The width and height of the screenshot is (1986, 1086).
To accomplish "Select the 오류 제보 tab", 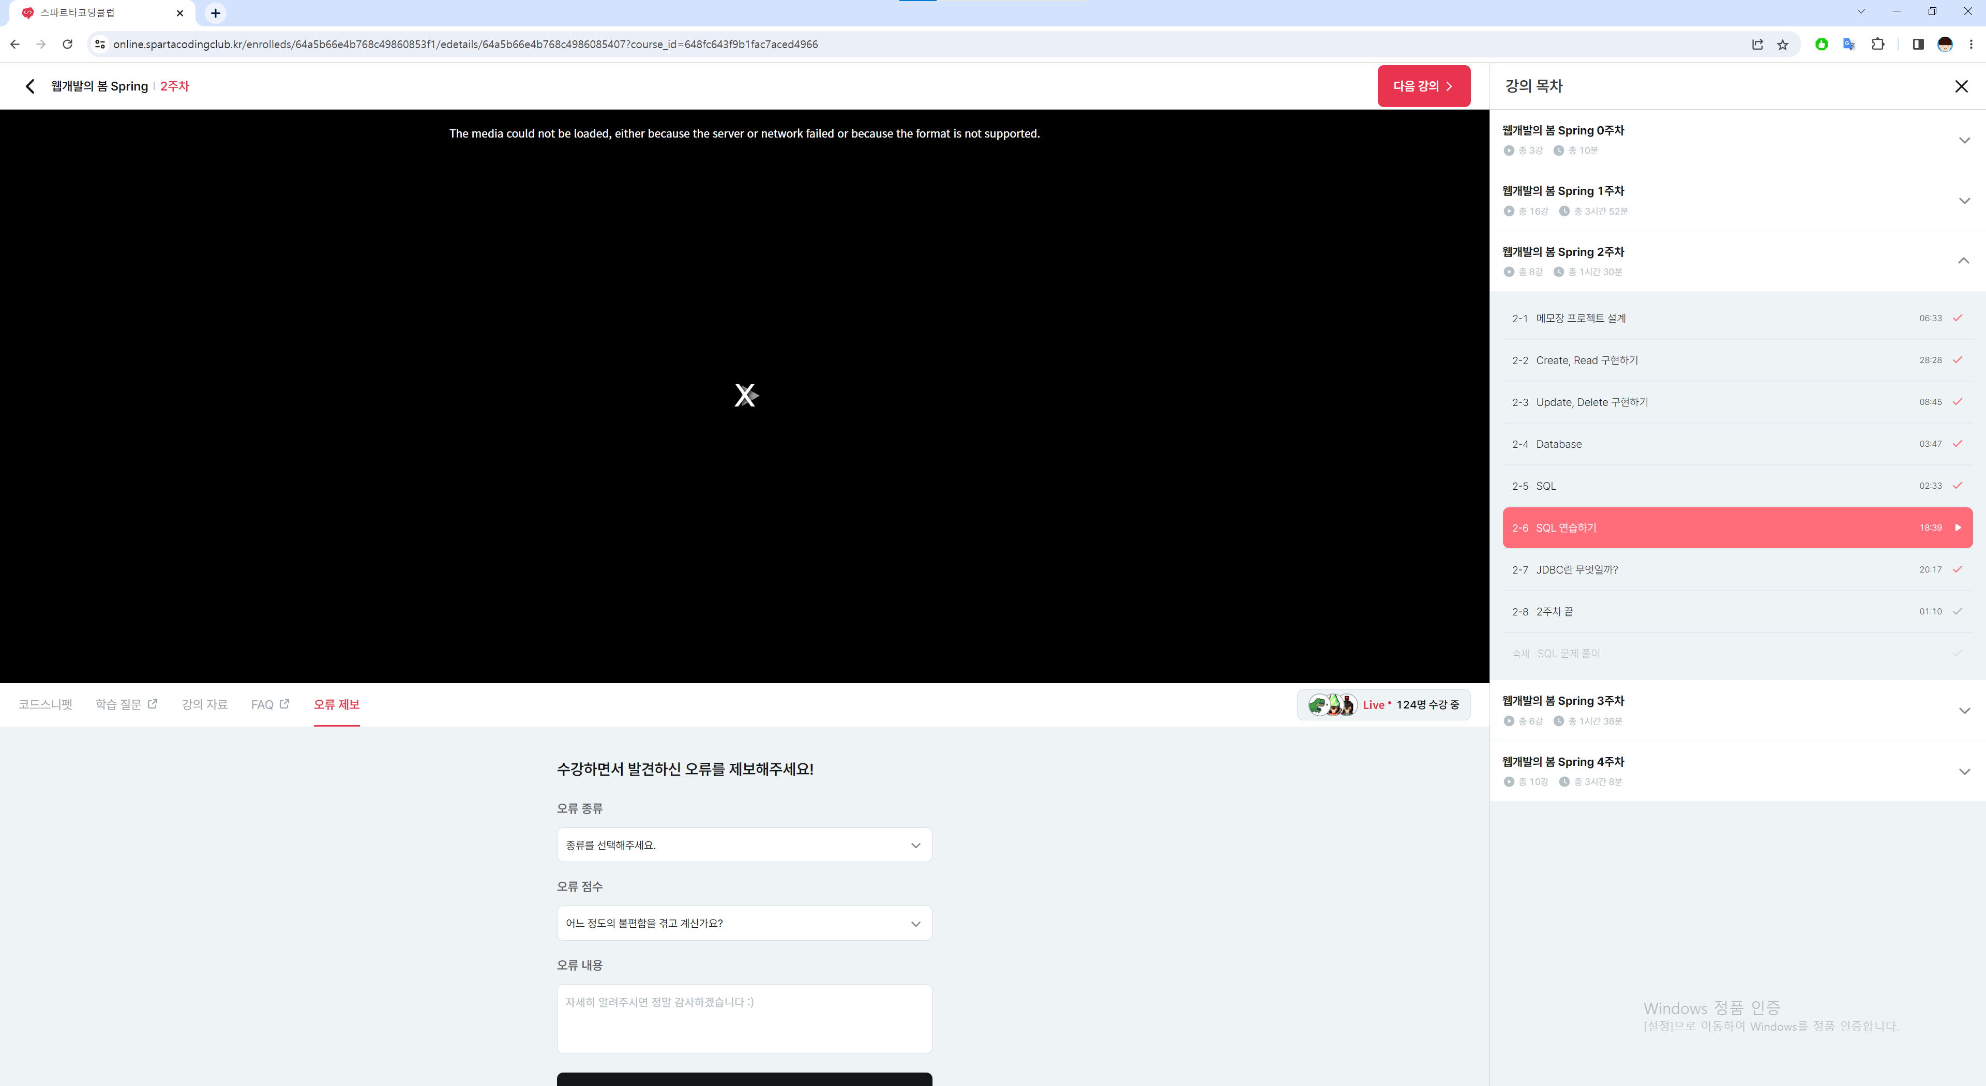I will 337,704.
